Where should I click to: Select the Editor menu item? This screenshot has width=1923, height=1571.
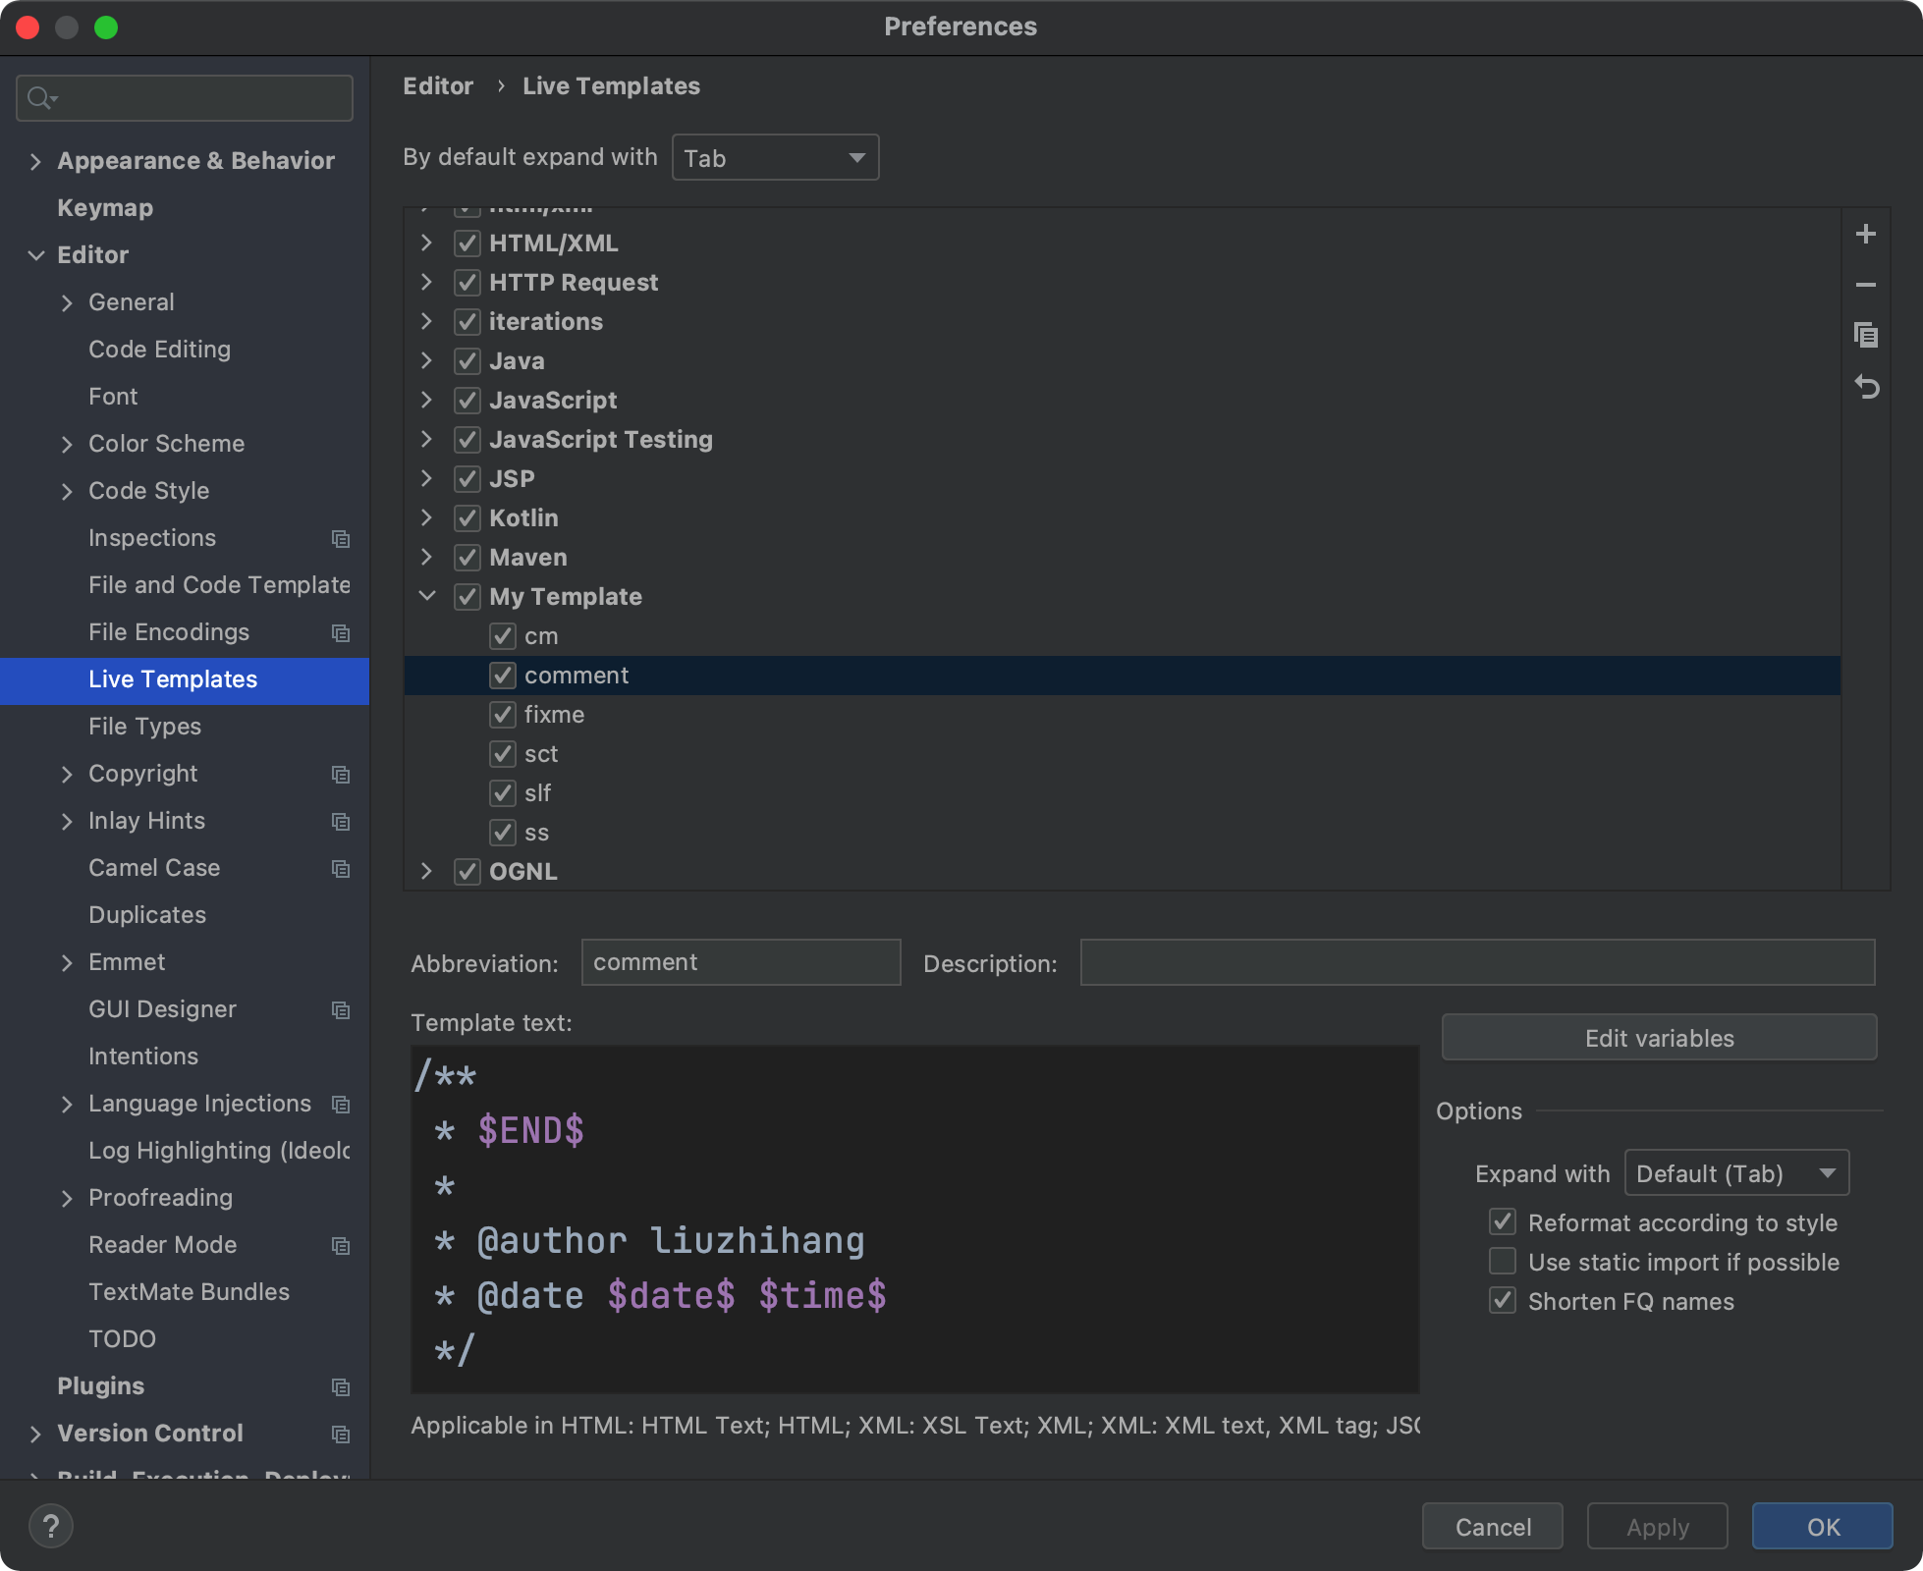(x=92, y=252)
